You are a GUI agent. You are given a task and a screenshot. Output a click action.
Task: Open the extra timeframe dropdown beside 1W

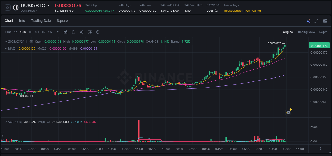point(57,32)
